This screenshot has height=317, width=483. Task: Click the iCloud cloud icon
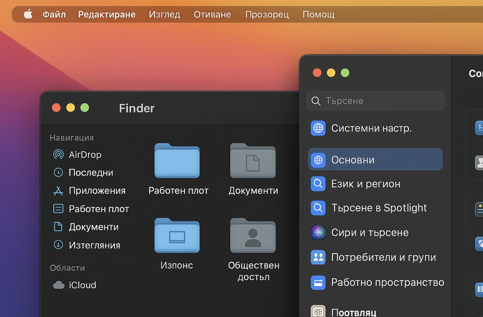pos(59,285)
